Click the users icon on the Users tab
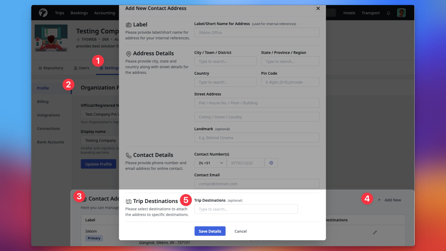The height and width of the screenshot is (251, 446). click(75, 68)
